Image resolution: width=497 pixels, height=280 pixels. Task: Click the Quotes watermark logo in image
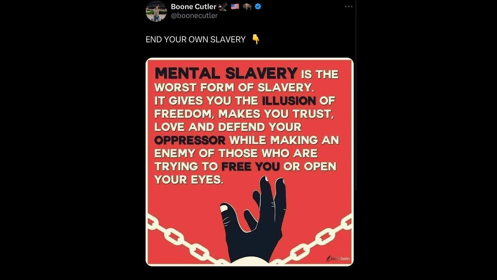tap(338, 258)
